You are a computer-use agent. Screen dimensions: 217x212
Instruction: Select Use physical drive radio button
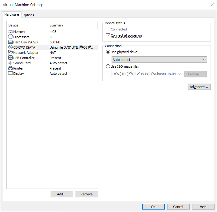[x=108, y=52]
